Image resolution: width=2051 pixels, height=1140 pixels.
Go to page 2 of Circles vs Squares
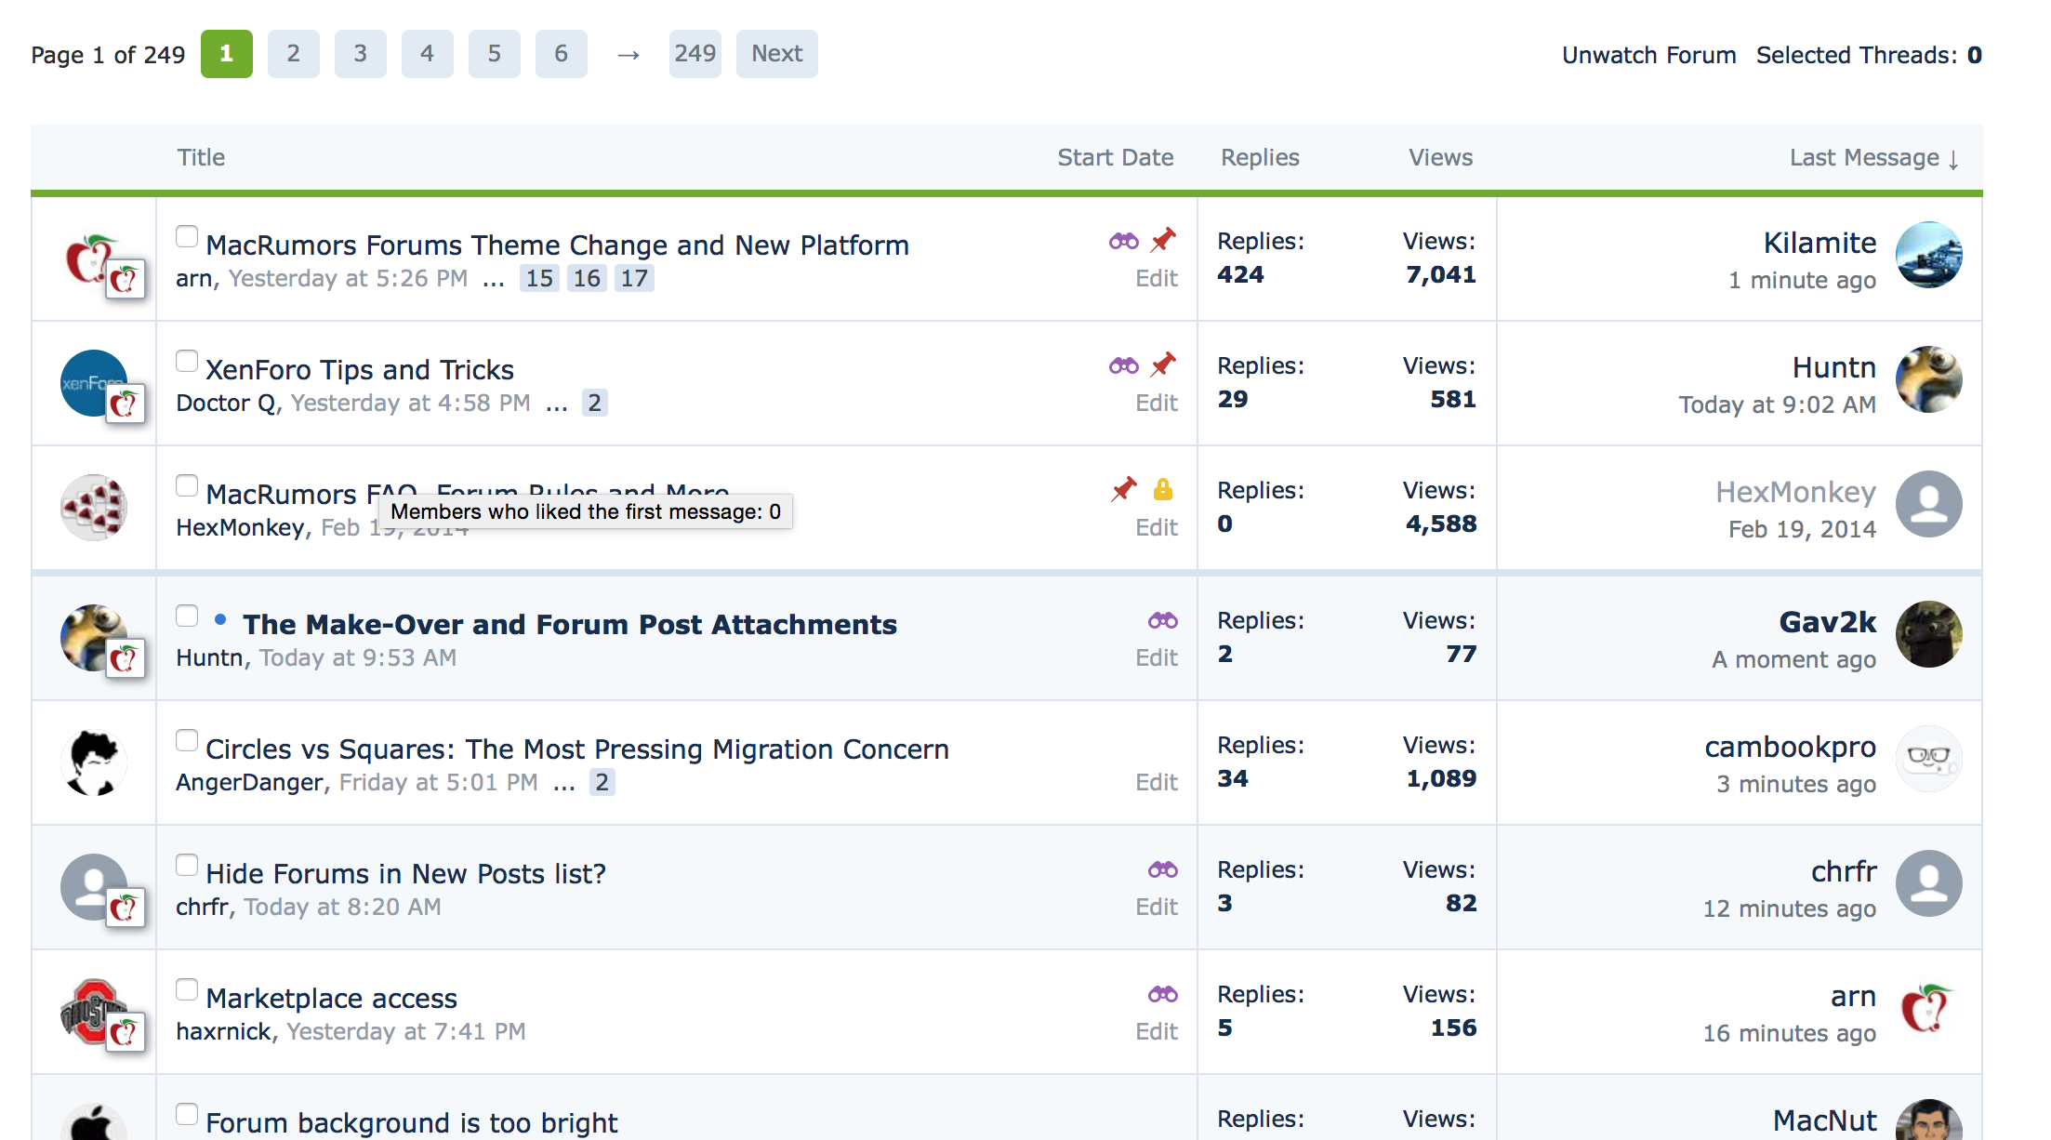[x=602, y=782]
